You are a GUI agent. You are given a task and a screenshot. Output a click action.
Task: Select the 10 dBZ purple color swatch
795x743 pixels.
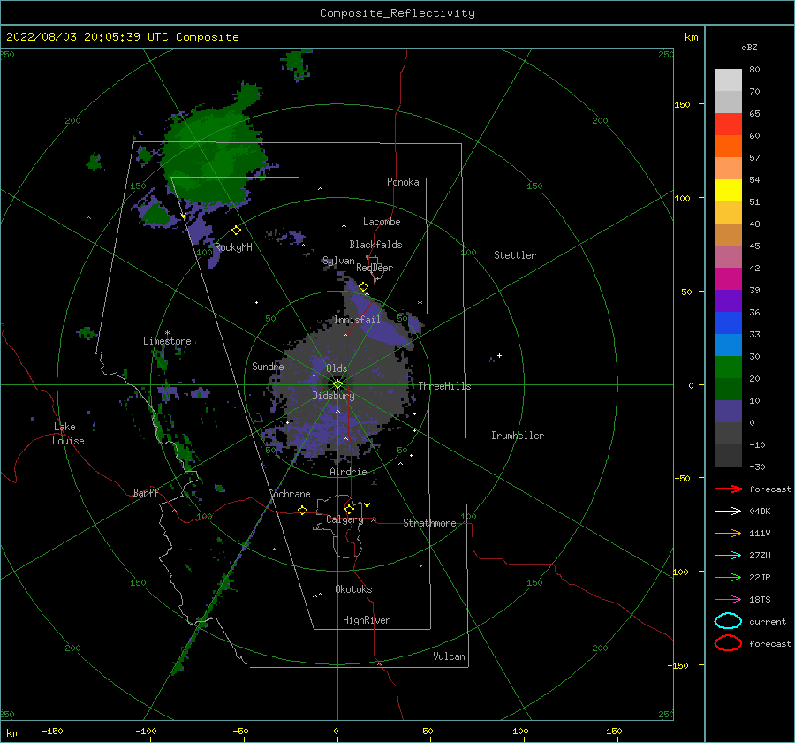pos(728,411)
